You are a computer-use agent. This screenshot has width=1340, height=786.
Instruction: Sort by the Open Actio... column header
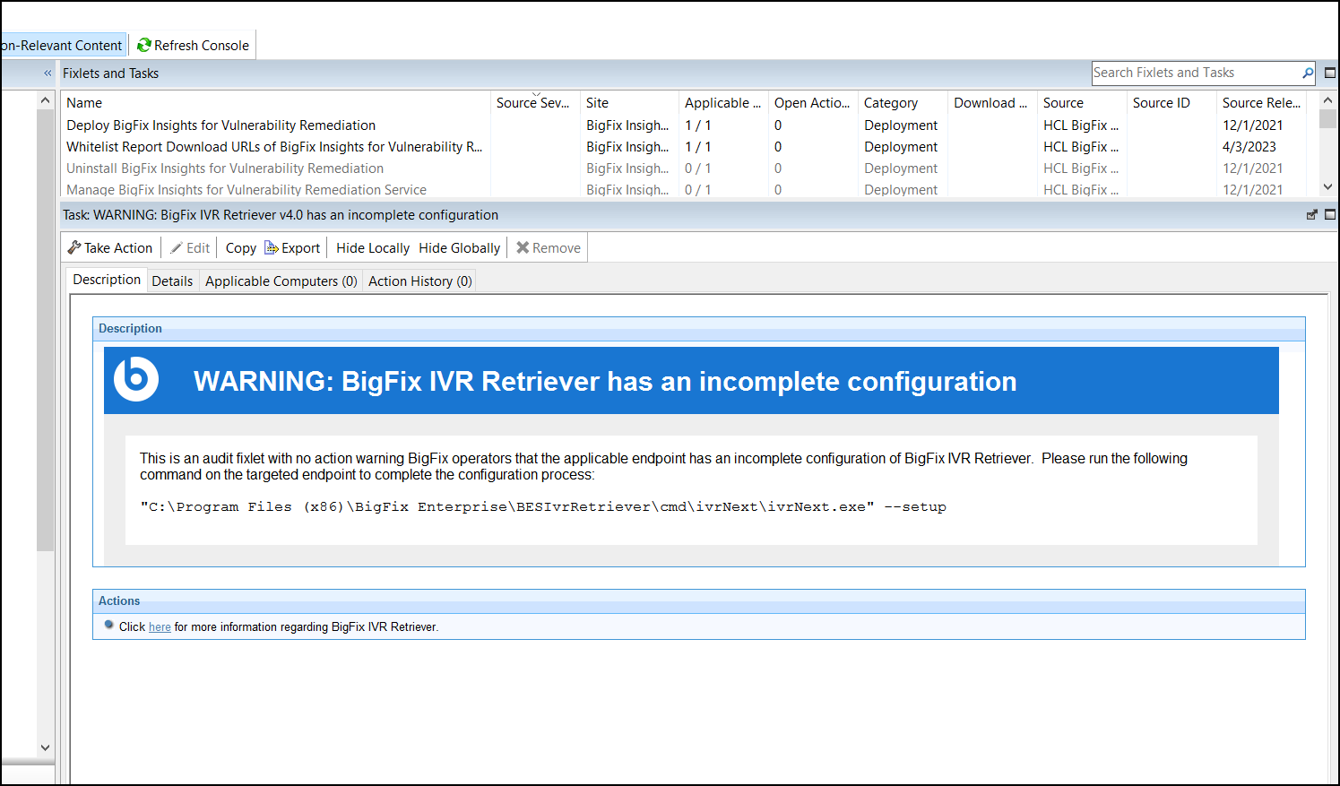coord(812,103)
